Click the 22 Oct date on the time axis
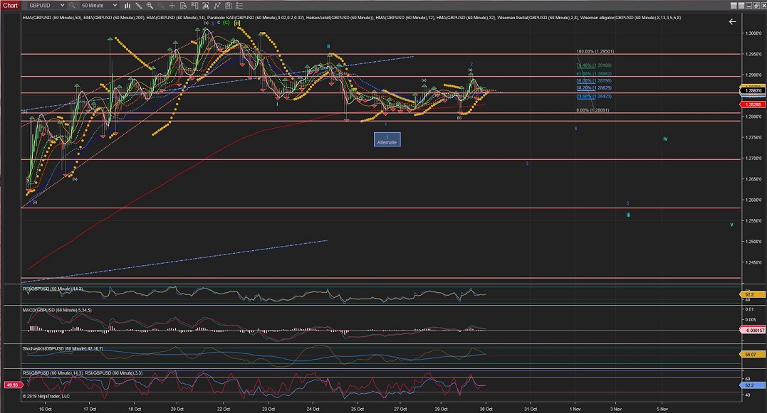 tap(224, 409)
